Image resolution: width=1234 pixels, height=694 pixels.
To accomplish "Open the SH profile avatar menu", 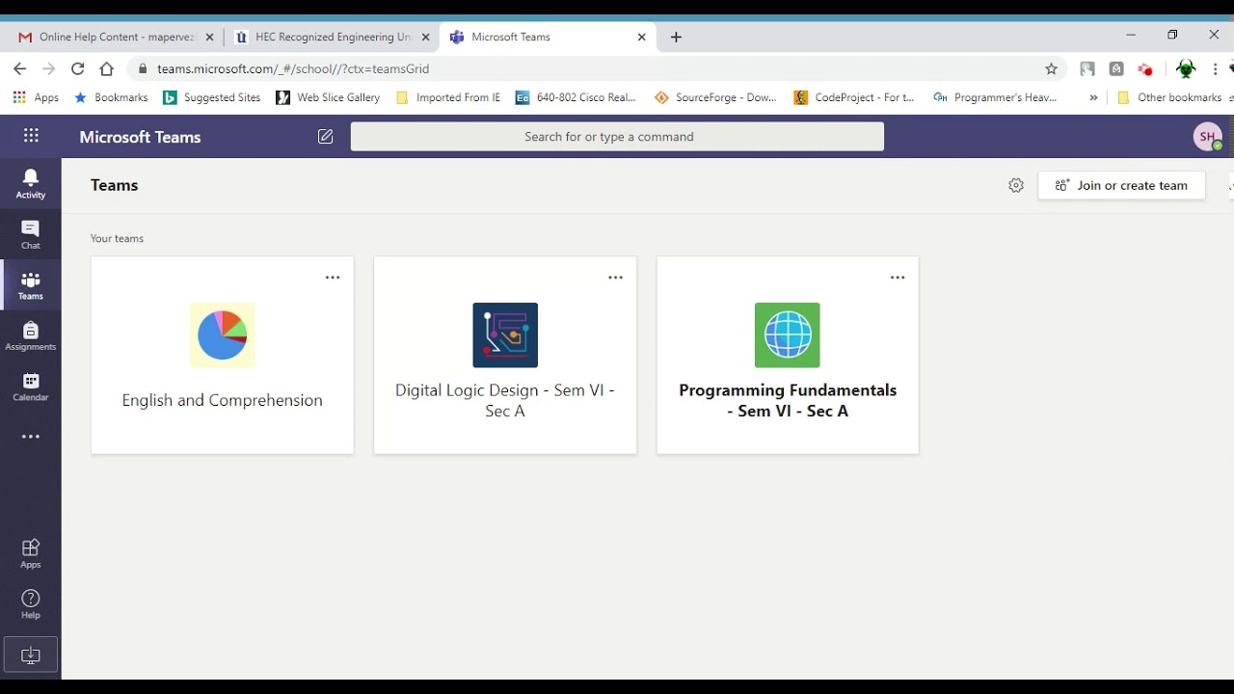I will (1207, 137).
